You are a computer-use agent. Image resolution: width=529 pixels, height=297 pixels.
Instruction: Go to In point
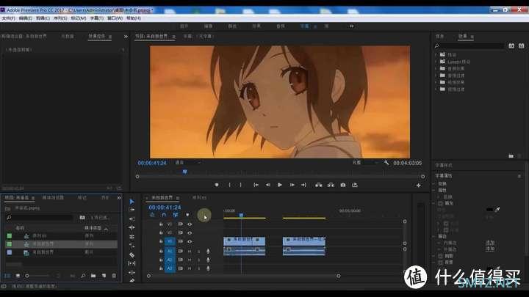point(256,185)
